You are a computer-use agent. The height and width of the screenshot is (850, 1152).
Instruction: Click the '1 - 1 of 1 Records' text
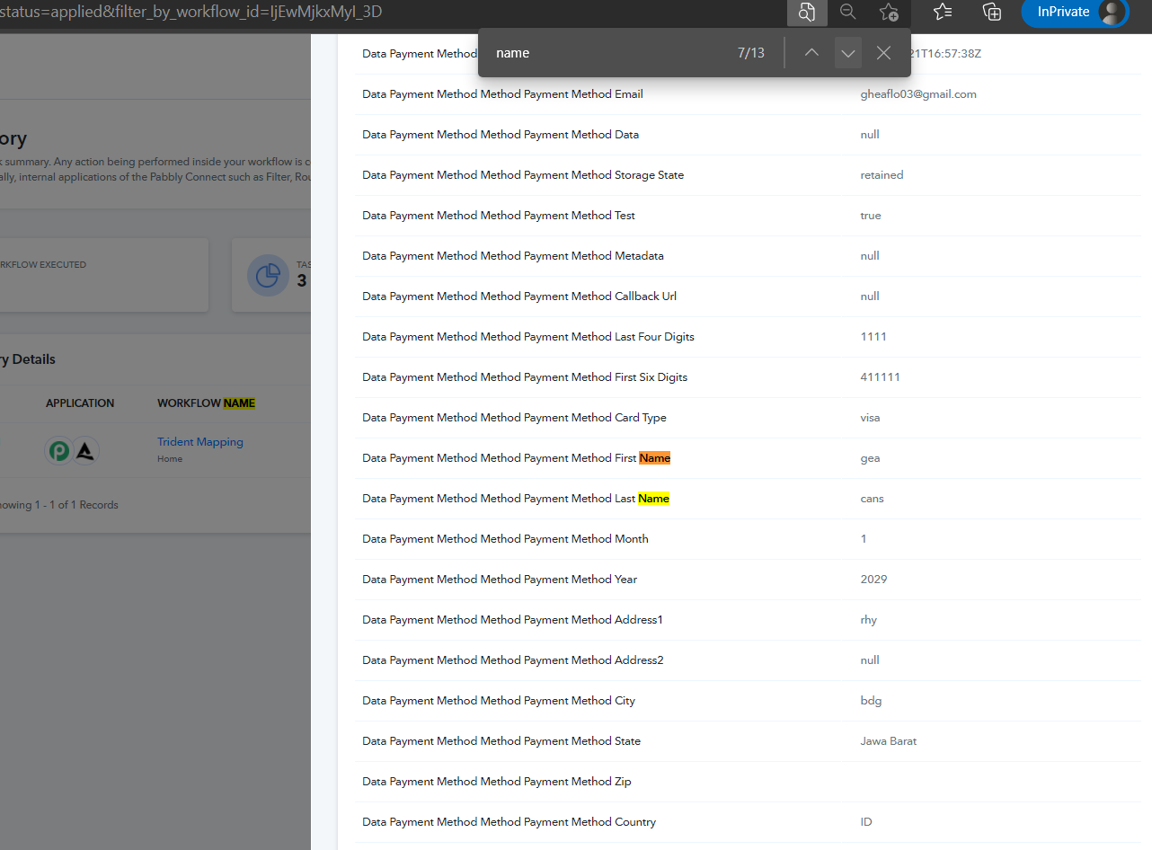tap(75, 505)
